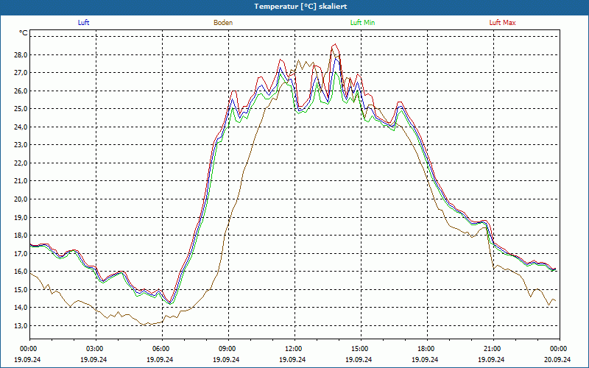This screenshot has height=368, width=589.
Task: Click the '°C' unit label on the axis
Action: 24,33
